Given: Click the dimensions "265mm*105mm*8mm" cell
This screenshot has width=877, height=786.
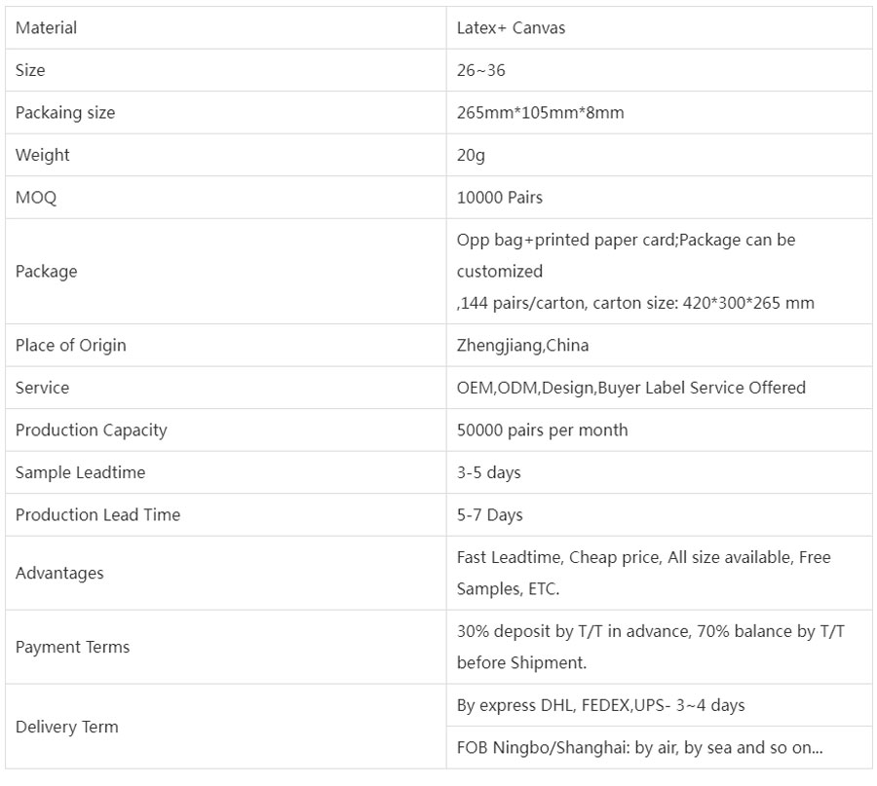Looking at the screenshot, I should tap(541, 113).
